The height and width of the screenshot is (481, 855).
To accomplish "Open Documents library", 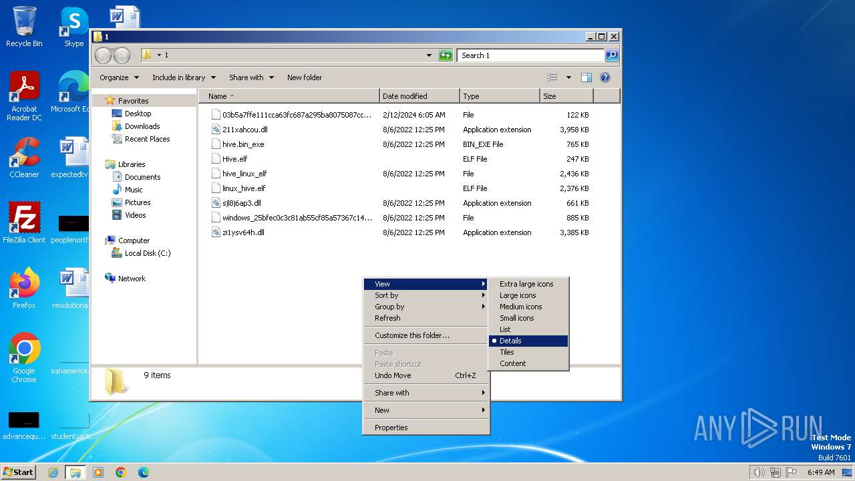I will click(x=142, y=177).
